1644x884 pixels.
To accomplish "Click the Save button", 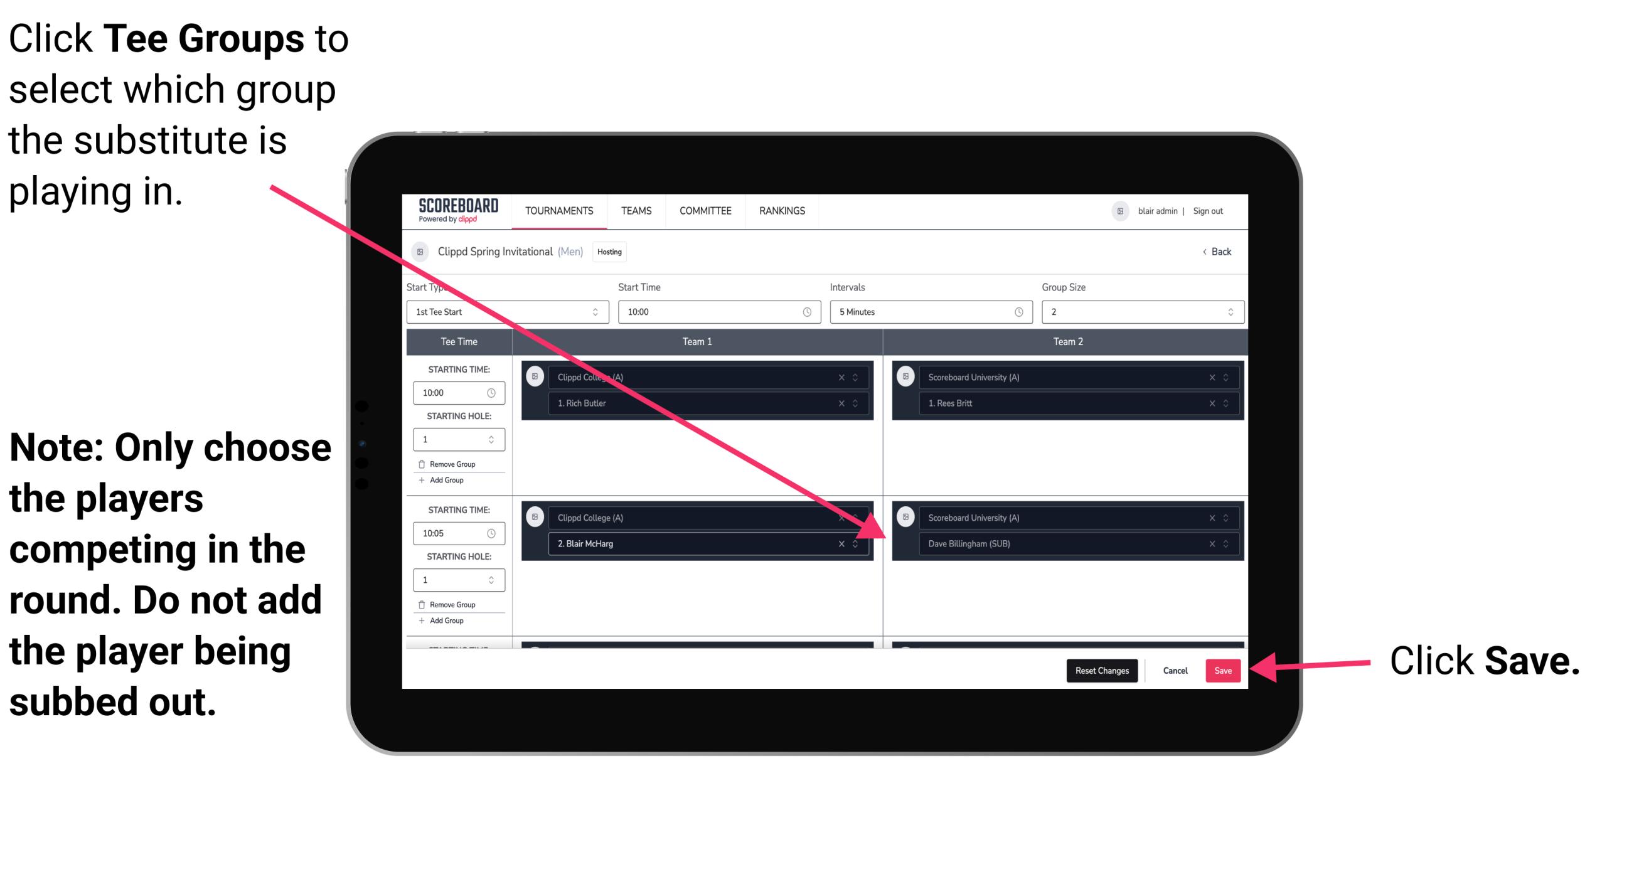I will pyautogui.click(x=1223, y=669).
